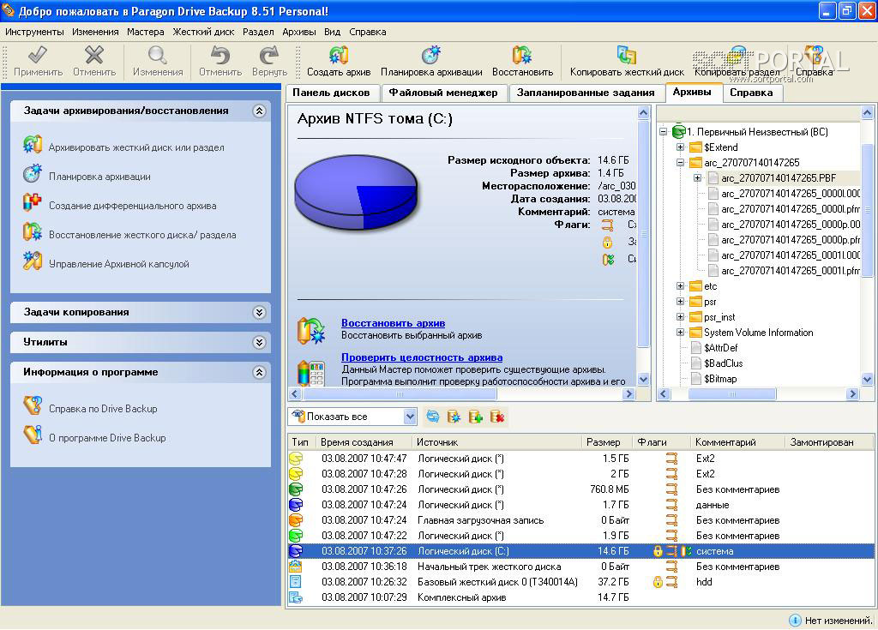Select the 760.8 МБ archive row
Screen dimensions: 878x630
[x=580, y=489]
